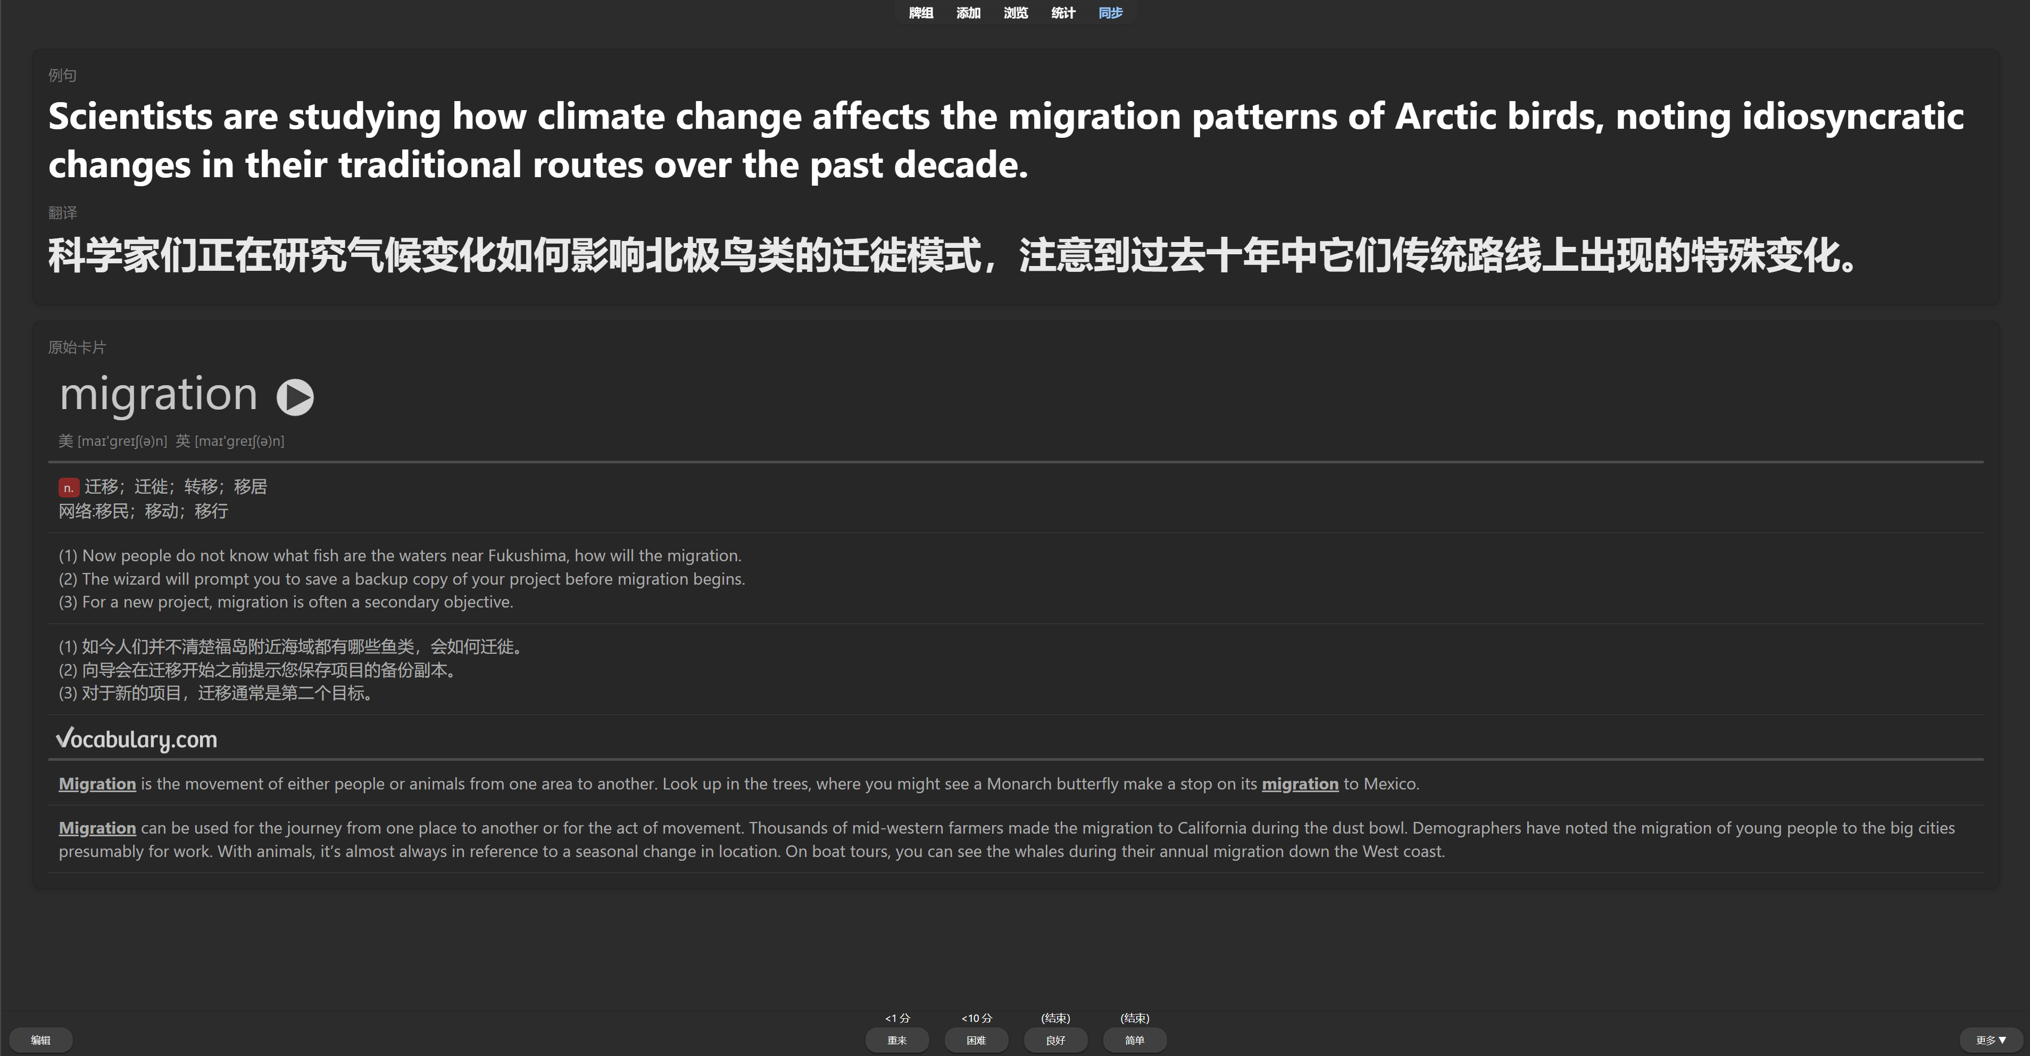Open the 牌组 decks screen

(920, 13)
